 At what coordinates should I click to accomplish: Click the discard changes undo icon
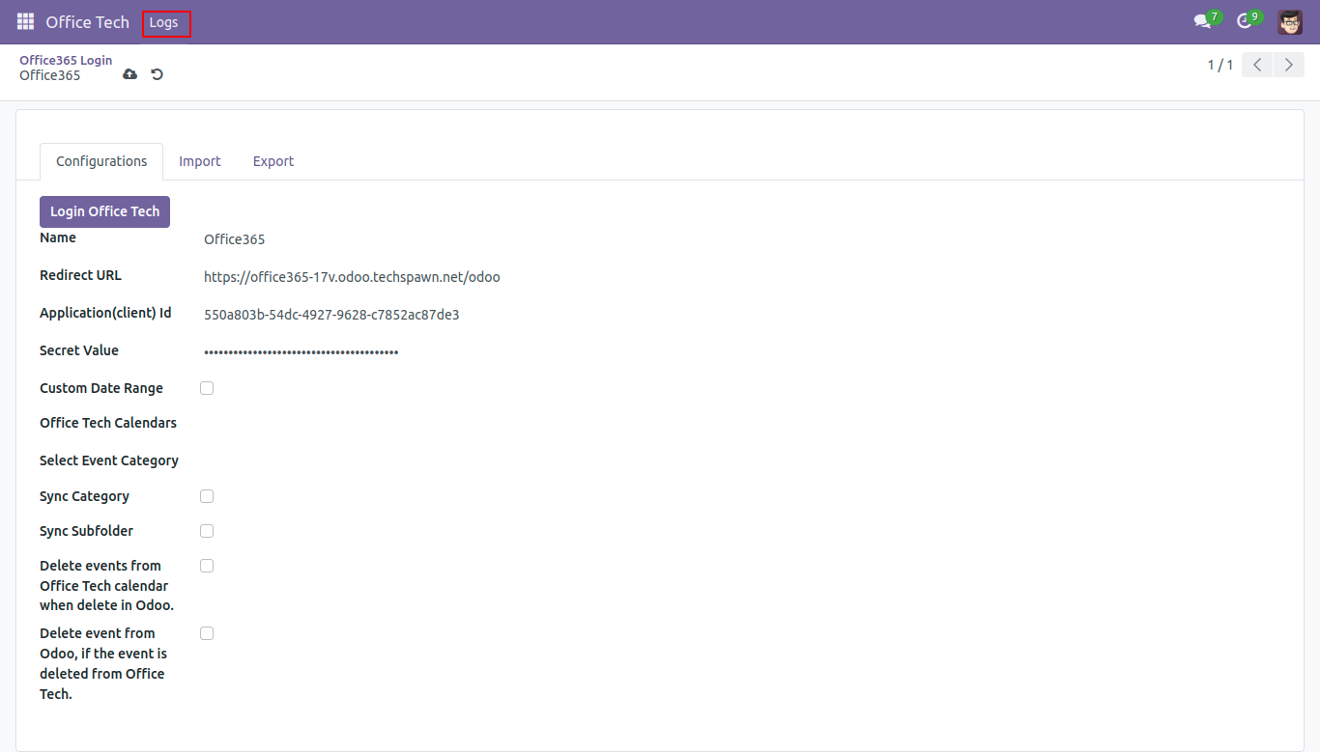pos(157,74)
